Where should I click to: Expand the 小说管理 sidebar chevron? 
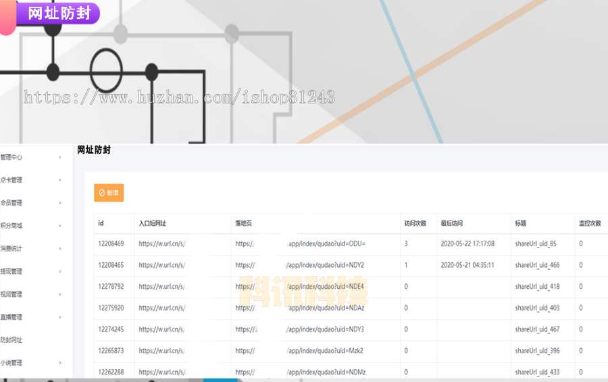click(60, 362)
